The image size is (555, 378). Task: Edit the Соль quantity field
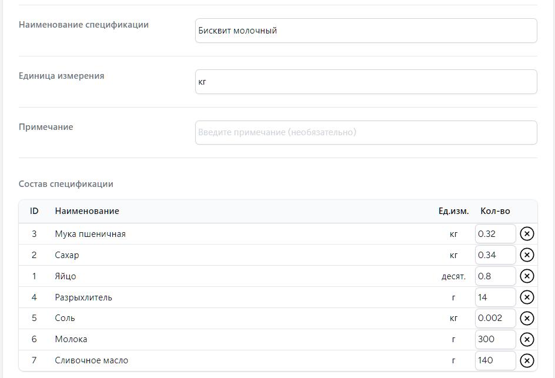[495, 318]
